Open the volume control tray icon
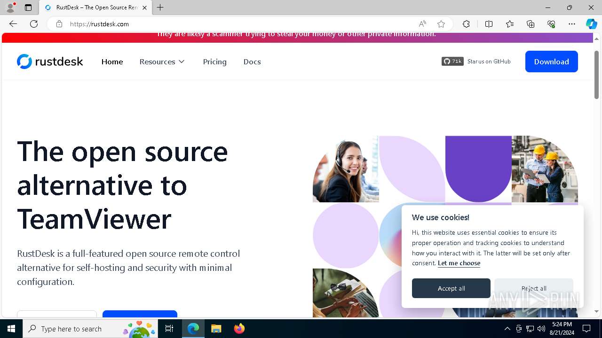The image size is (602, 338). (x=541, y=329)
